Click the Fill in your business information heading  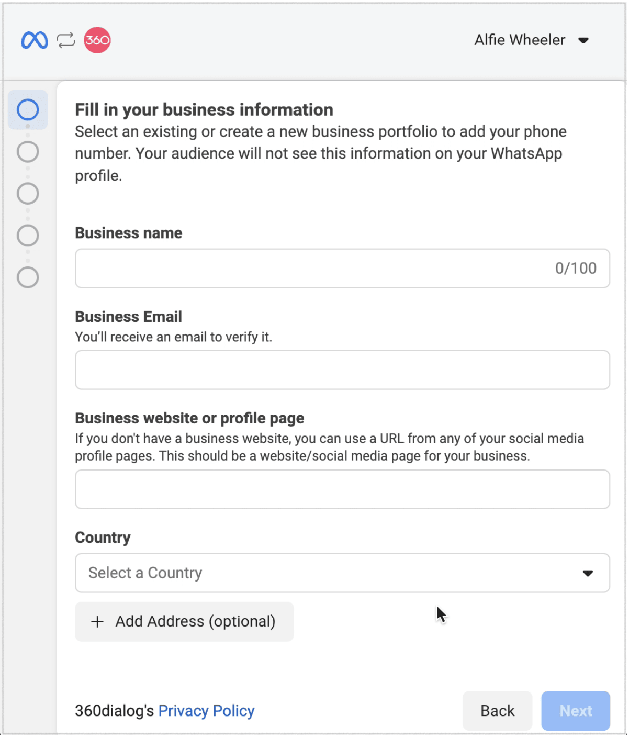point(204,110)
